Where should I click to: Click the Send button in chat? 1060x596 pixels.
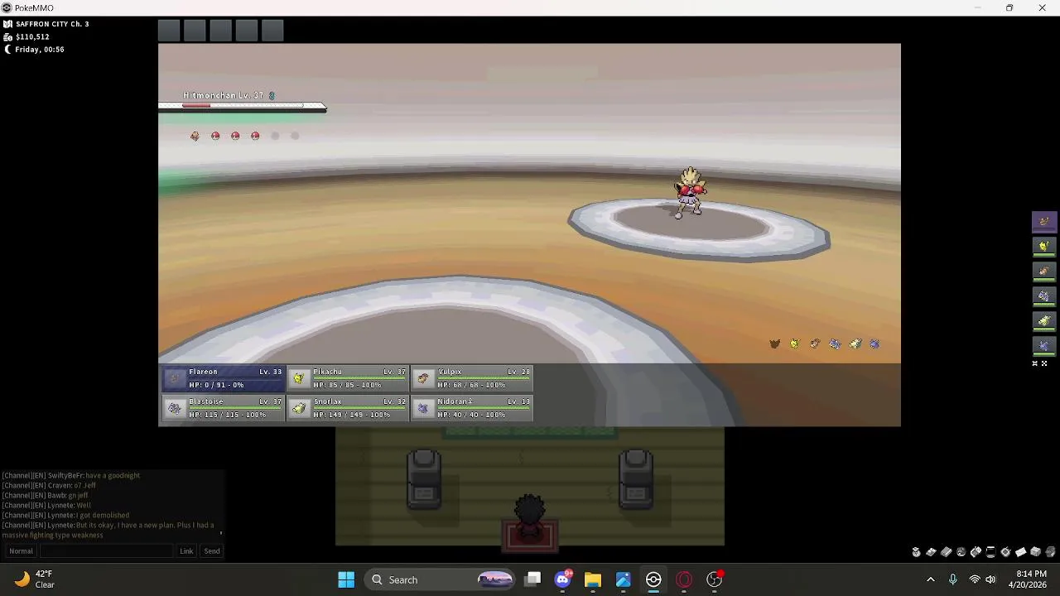pos(212,551)
